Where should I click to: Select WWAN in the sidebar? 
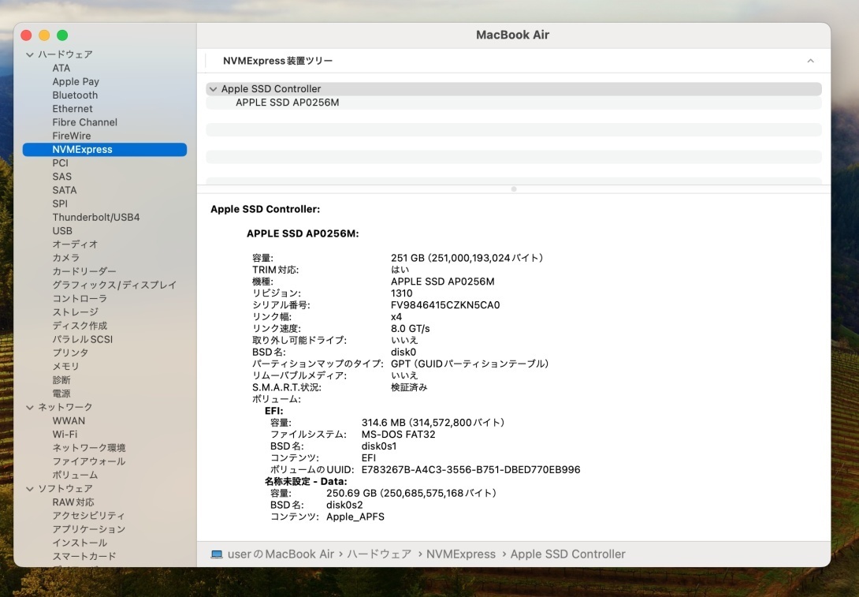[x=69, y=421]
